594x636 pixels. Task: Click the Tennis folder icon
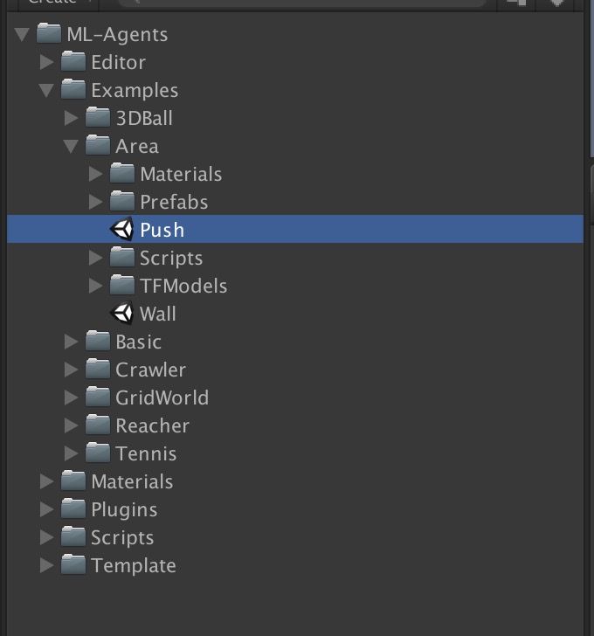coord(98,453)
